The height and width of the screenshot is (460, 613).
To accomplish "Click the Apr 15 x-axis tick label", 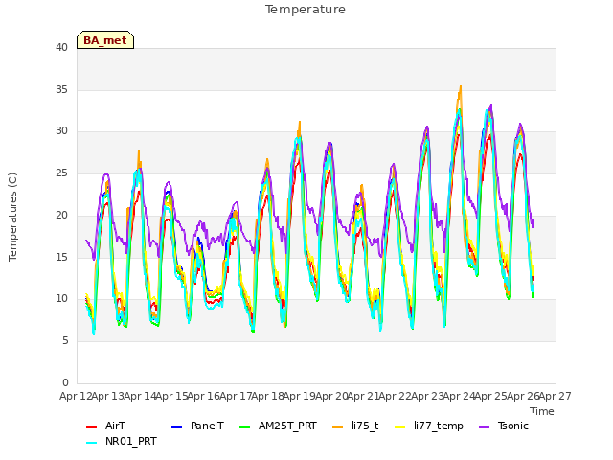I will pyautogui.click(x=171, y=396).
